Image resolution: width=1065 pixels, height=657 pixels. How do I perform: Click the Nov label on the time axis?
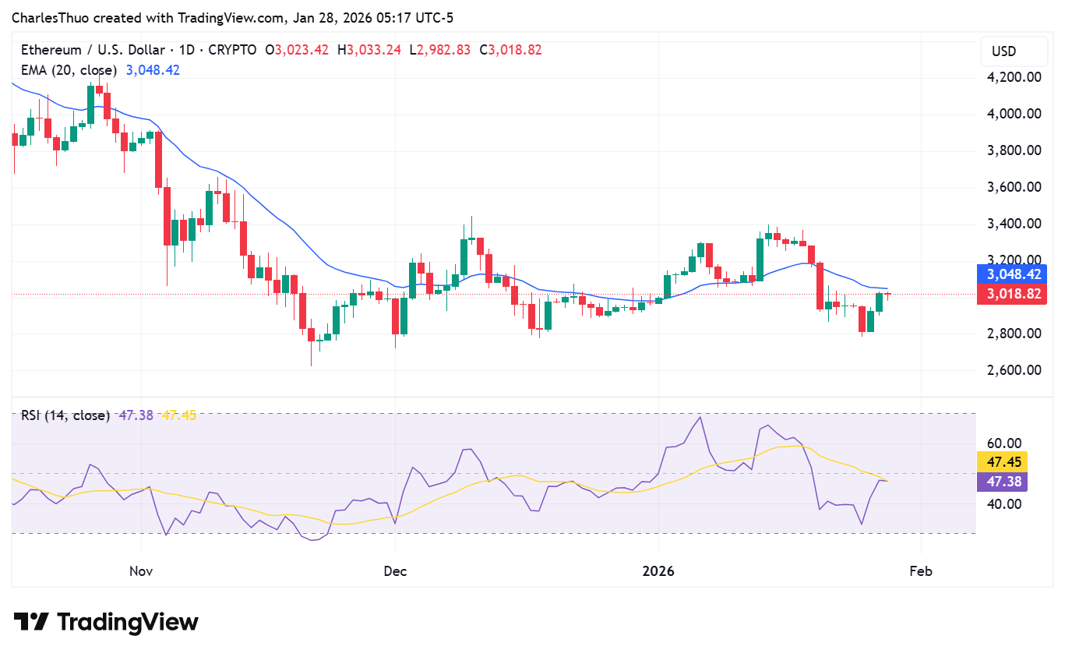(140, 570)
